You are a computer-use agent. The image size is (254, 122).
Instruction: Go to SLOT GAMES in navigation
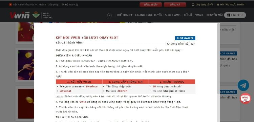(173, 15)
